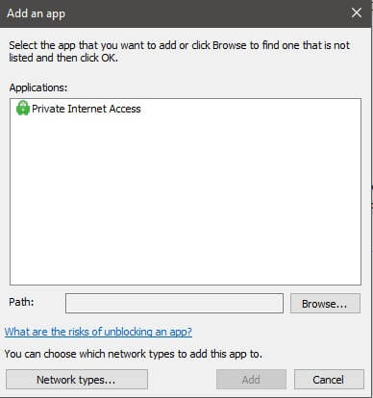Open the risks of unblocking an app link
The height and width of the screenshot is (398, 373).
pyautogui.click(x=98, y=332)
